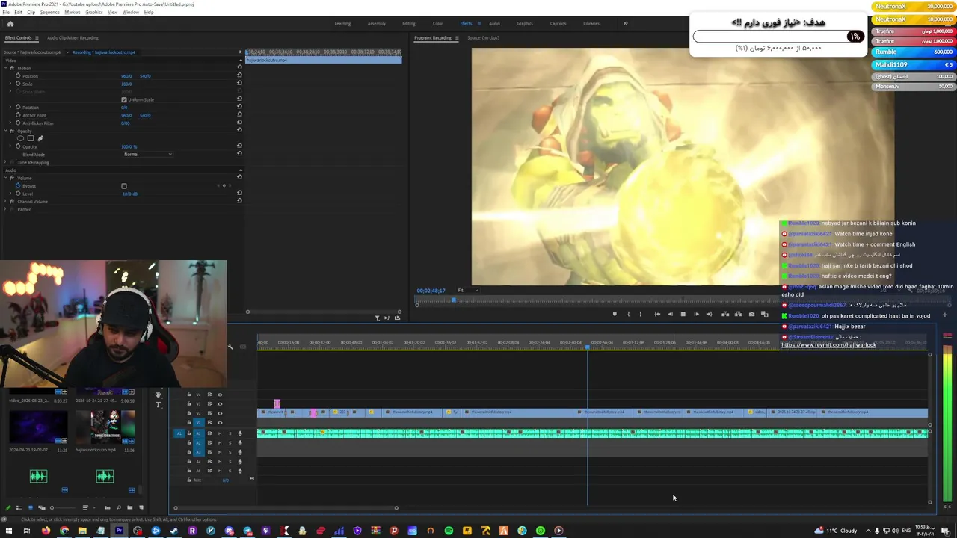
Task: Create ellipse mask under Opacity
Action: click(21, 138)
